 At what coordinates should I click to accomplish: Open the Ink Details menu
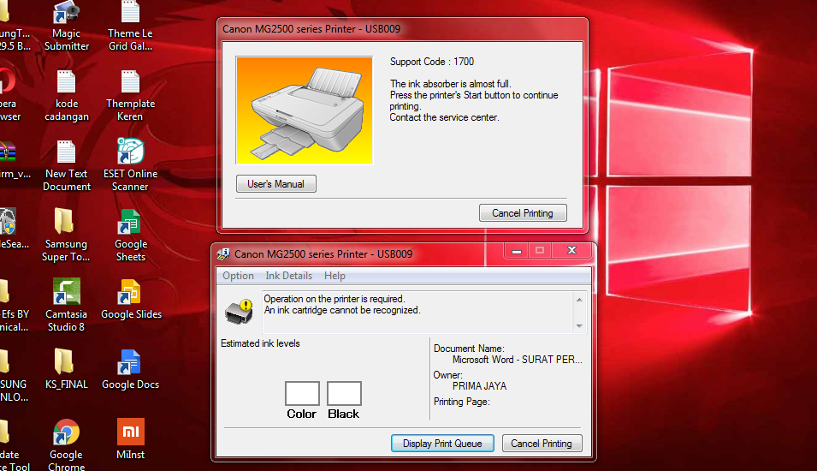(288, 276)
